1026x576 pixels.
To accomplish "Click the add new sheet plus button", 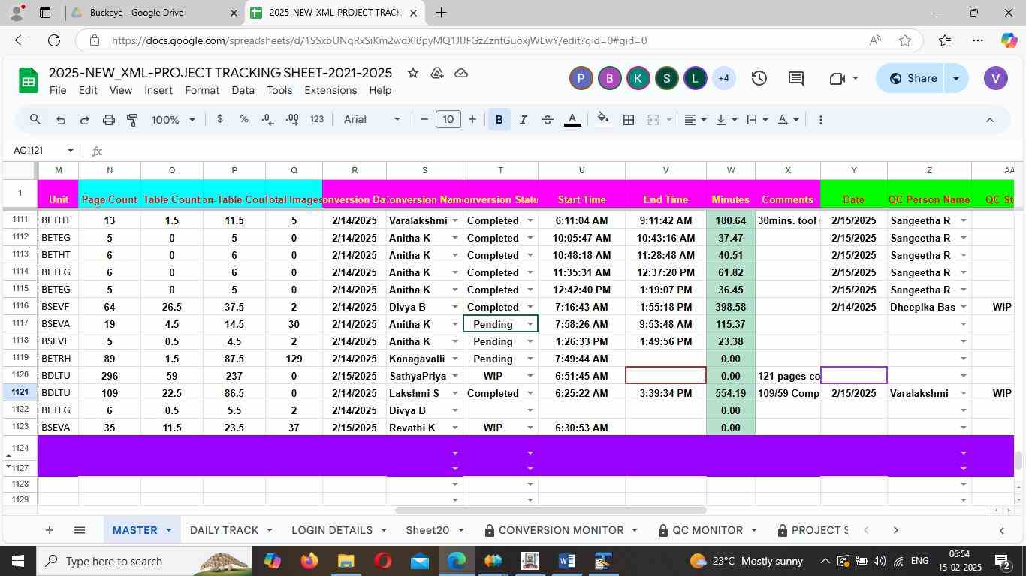I will [x=49, y=530].
